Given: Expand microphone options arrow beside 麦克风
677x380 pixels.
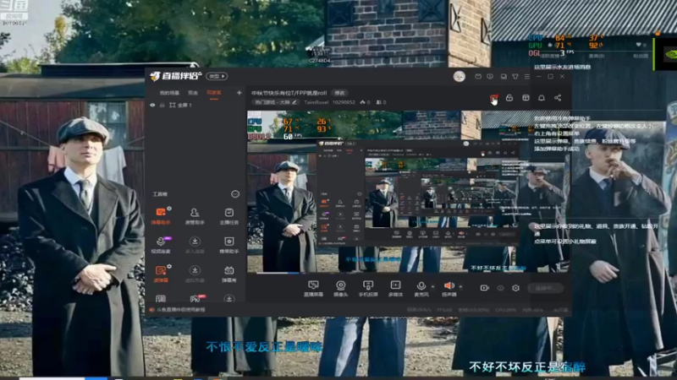Looking at the screenshot, I should 432,286.
